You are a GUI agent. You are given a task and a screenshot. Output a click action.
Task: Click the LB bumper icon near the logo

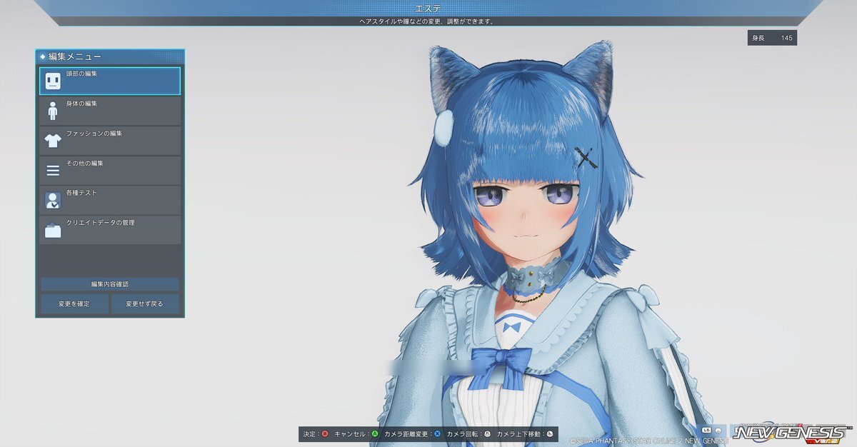(x=707, y=431)
